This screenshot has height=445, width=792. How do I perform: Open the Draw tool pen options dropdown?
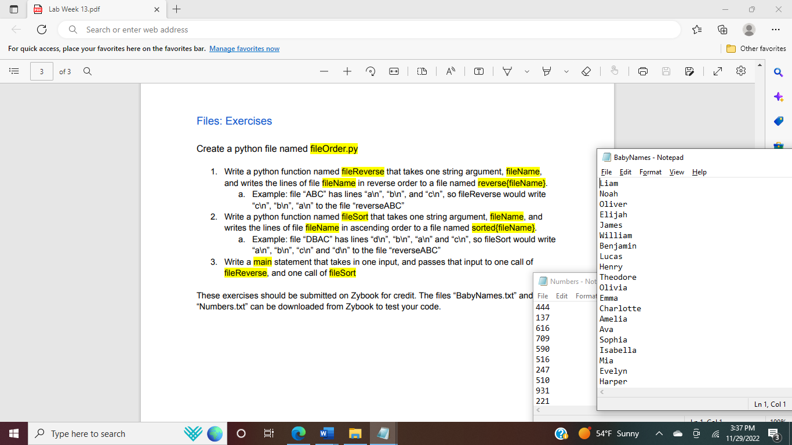point(526,71)
